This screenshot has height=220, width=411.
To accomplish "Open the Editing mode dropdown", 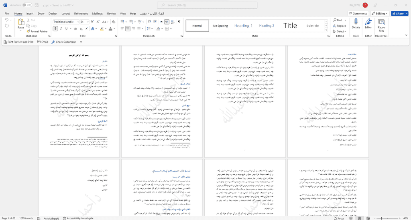I will [x=379, y=14].
